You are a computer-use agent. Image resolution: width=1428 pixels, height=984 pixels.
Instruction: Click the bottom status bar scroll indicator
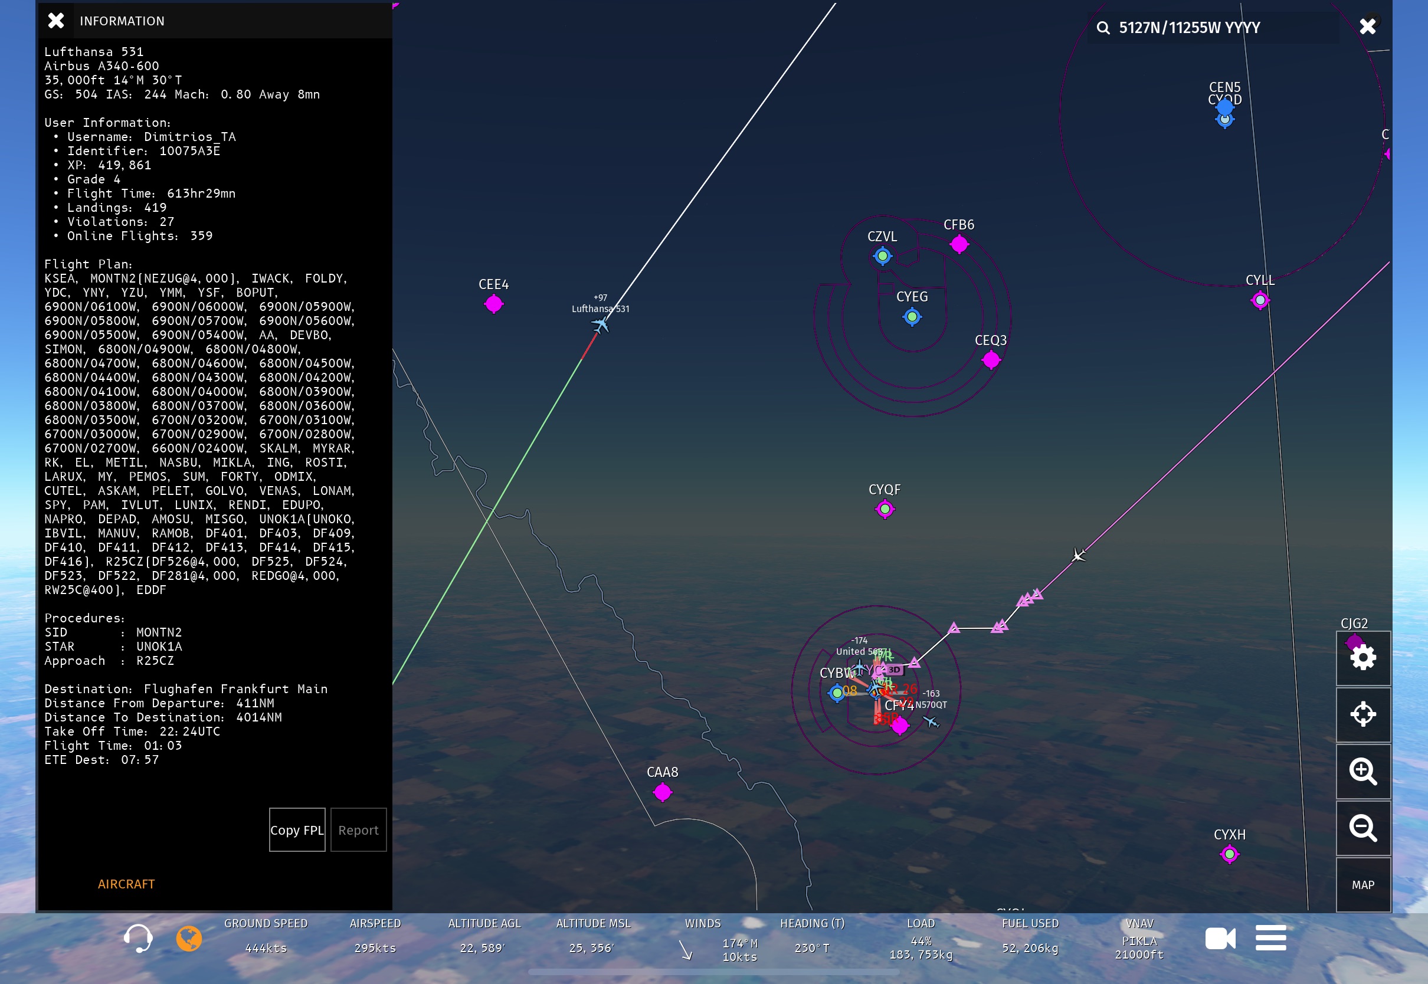coord(713,972)
